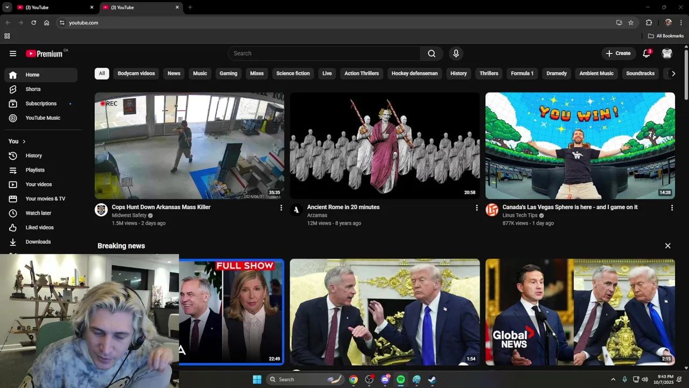
Task: Open Downloads in the sidebar
Action: tap(41, 242)
